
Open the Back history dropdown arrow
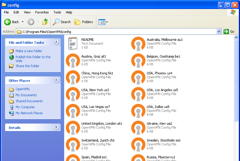point(22,22)
